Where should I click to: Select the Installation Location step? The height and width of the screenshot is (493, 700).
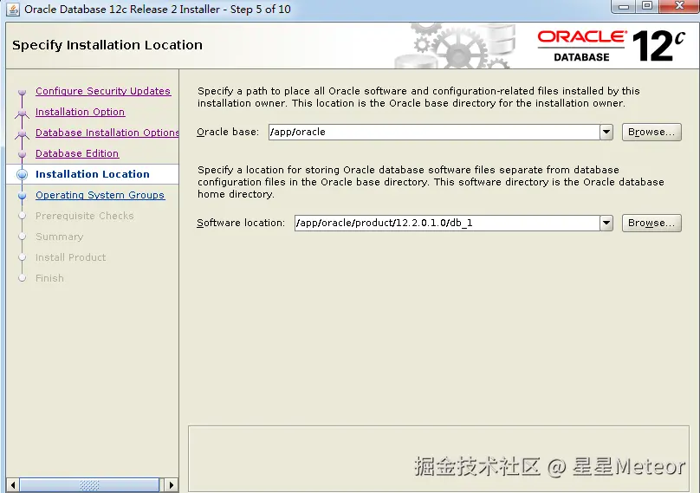(93, 174)
